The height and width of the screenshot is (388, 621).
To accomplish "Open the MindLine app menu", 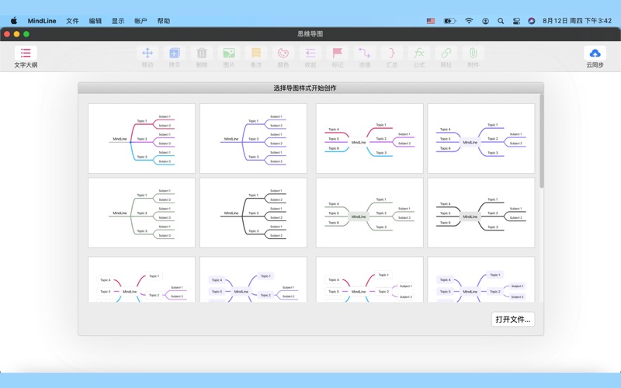I will click(x=42, y=21).
